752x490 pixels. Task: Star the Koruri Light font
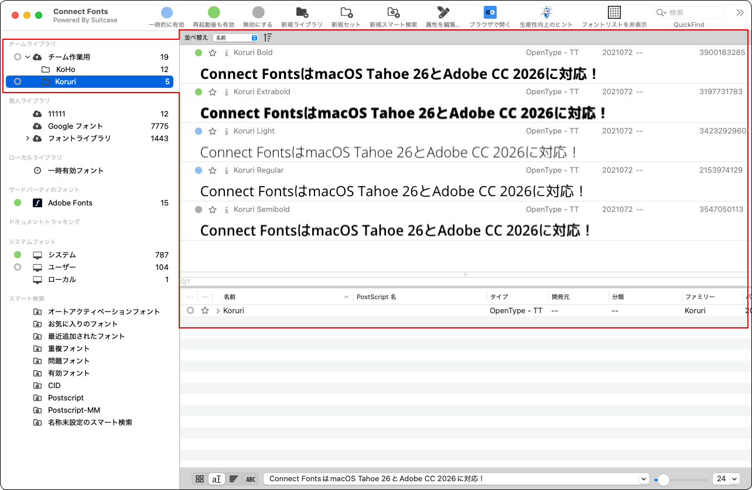(213, 131)
